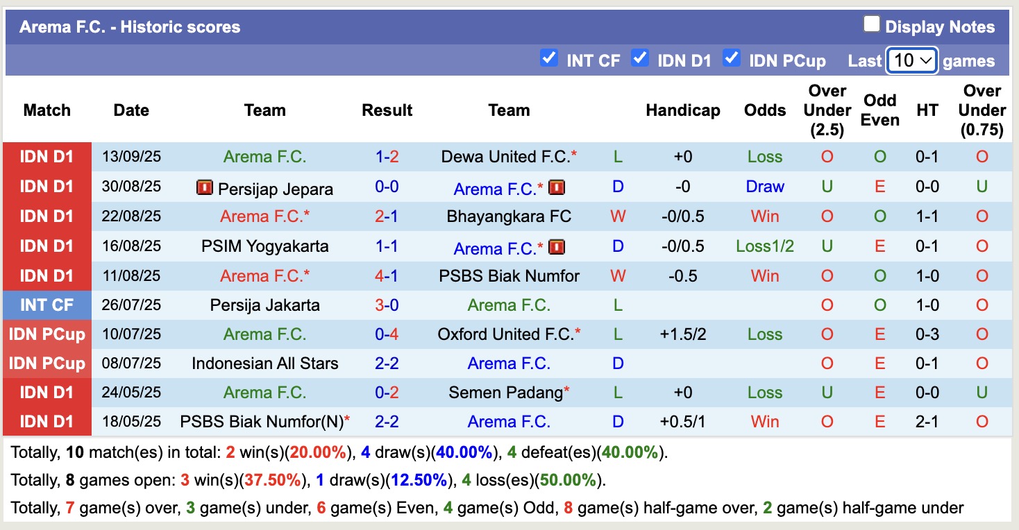Select Oxford United F.C. team link
The width and height of the screenshot is (1019, 530).
[x=505, y=334]
